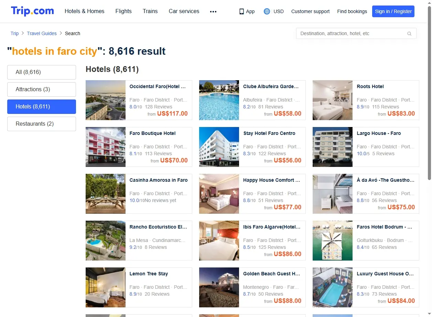Click the US$75.00 price
This screenshot has width=432, height=317.
click(x=401, y=207)
